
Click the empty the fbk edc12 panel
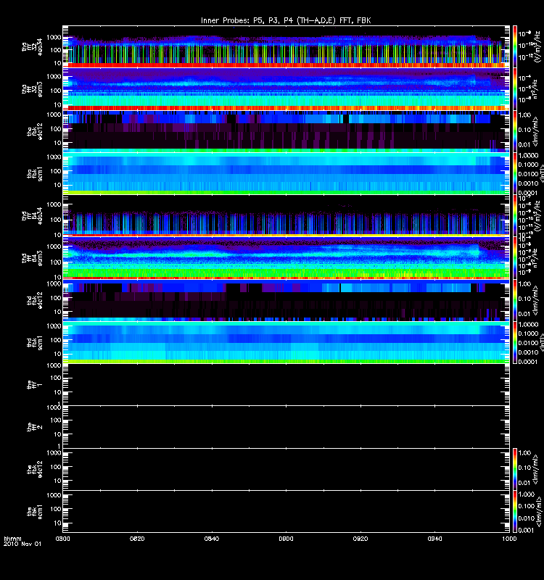point(286,469)
